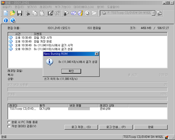Viewport: 175px width, 140px height.
Task: Open the 데이터베이스(A) menu
Action: [x=84, y=7]
